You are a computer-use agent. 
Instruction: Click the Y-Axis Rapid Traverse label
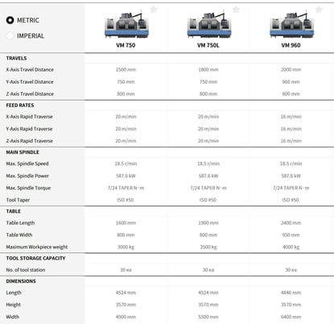click(29, 129)
